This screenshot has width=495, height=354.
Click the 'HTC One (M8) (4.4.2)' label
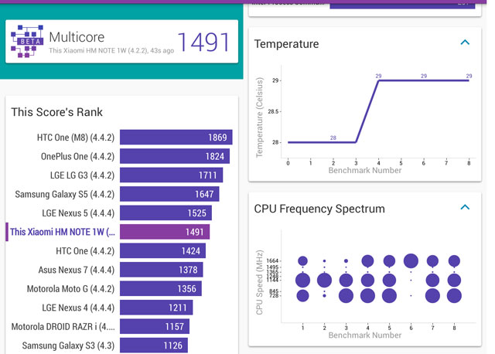[76, 138]
